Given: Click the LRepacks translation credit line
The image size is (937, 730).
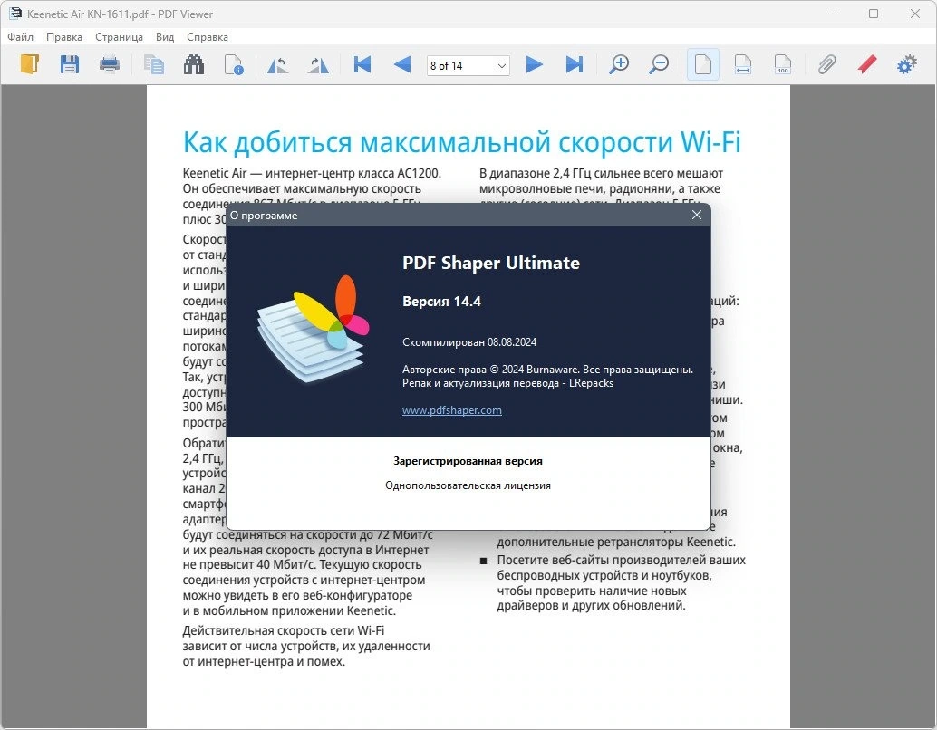Looking at the screenshot, I should (508, 383).
